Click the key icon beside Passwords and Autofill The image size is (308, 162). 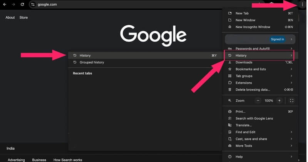[x=229, y=49]
